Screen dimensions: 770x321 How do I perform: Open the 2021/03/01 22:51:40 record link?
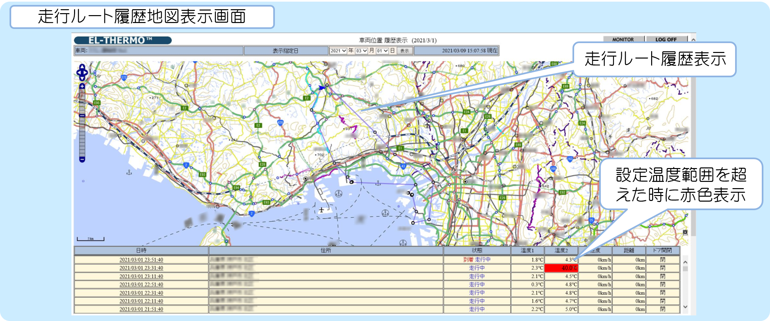(x=141, y=284)
